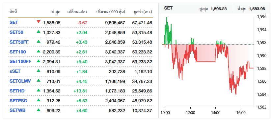Image resolution: width=273 pixels, height=120 pixels.
Task: Select the เปลี่ยนแปลง column header
Action: click(x=77, y=12)
